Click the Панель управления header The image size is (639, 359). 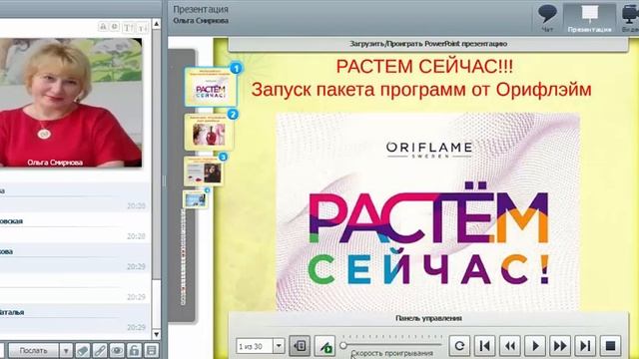tap(428, 318)
